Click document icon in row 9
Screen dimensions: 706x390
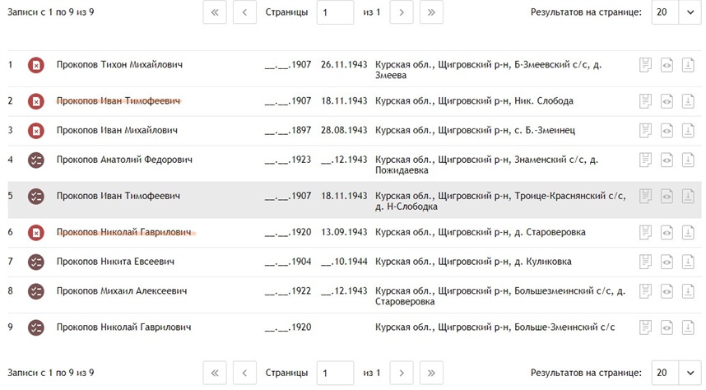[645, 327]
